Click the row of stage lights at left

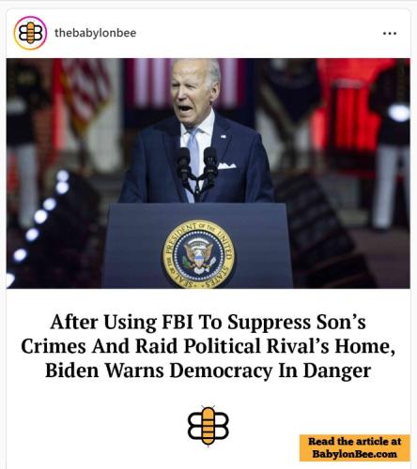(x=36, y=226)
